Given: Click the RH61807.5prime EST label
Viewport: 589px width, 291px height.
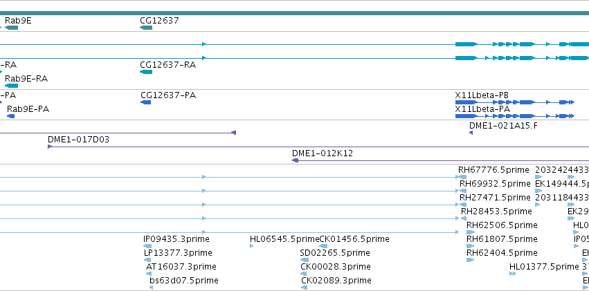Looking at the screenshot, I should (502, 239).
